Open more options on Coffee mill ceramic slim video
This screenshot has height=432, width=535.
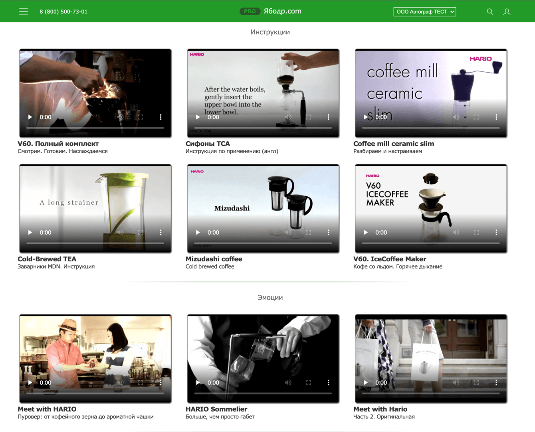(496, 117)
